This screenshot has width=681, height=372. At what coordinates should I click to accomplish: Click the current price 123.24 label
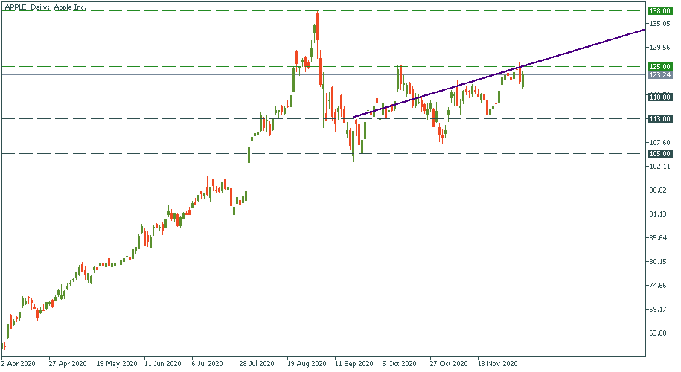pos(661,75)
